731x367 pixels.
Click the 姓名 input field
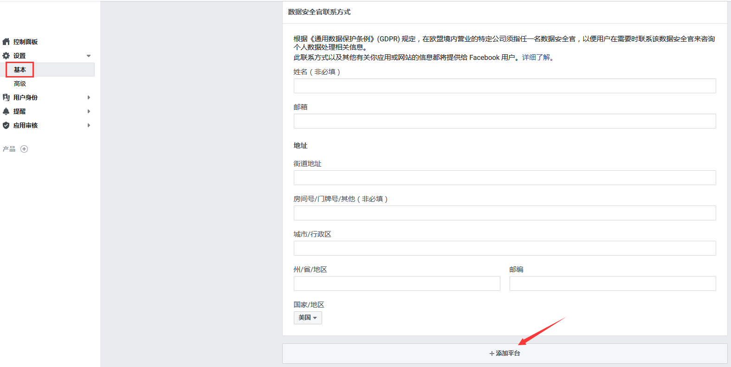pos(505,86)
